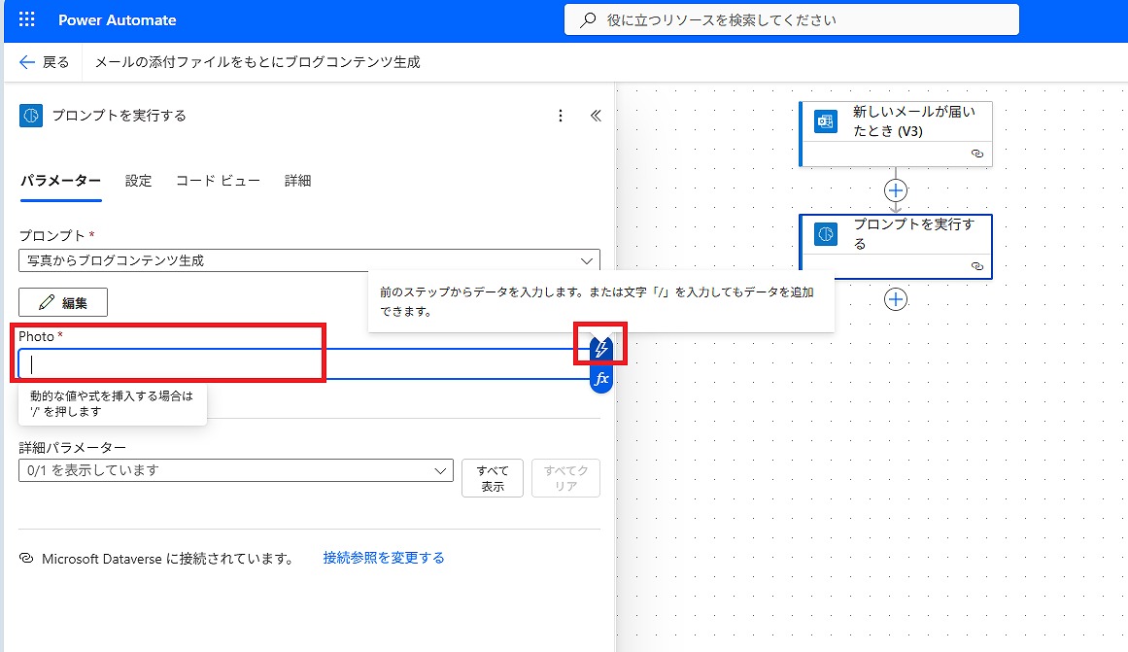The image size is (1128, 652).
Task: Click the Outlook icon on trigger card
Action: click(x=826, y=121)
